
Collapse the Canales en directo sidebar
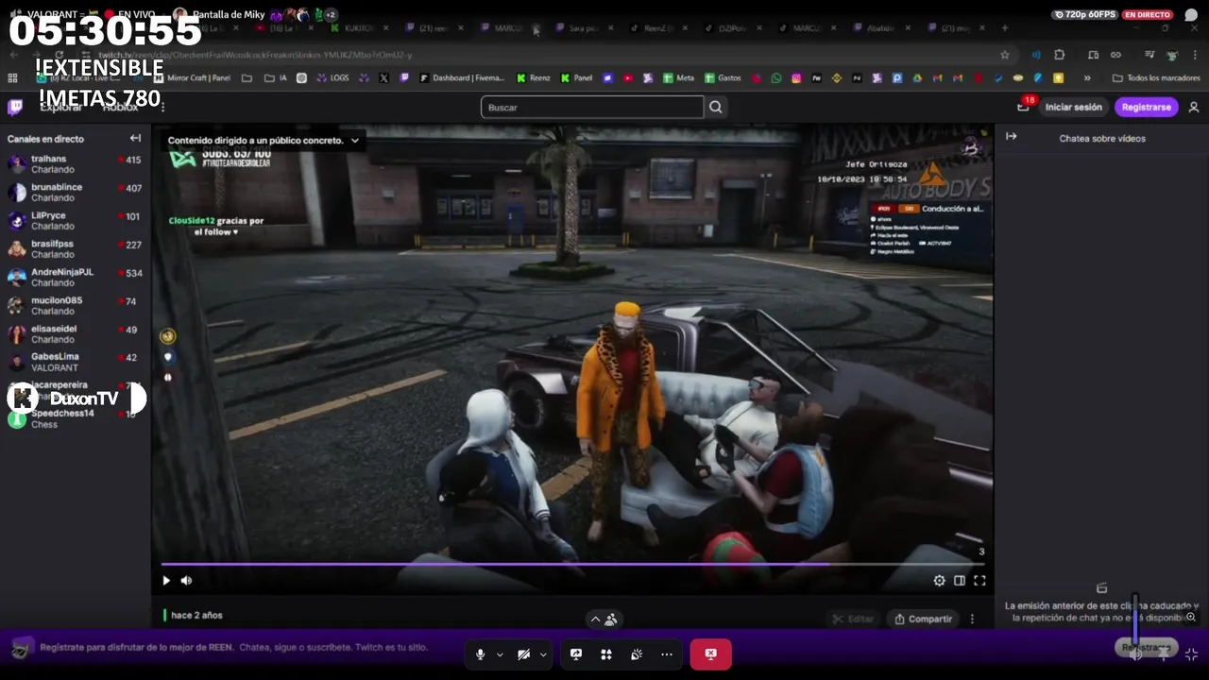tap(135, 138)
